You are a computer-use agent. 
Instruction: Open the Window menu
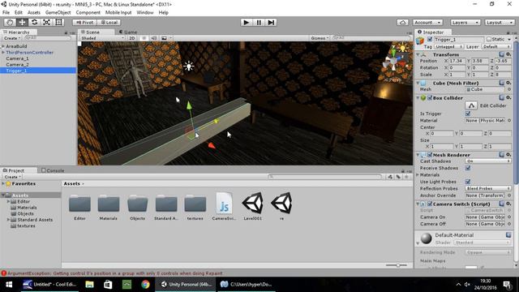coord(145,12)
